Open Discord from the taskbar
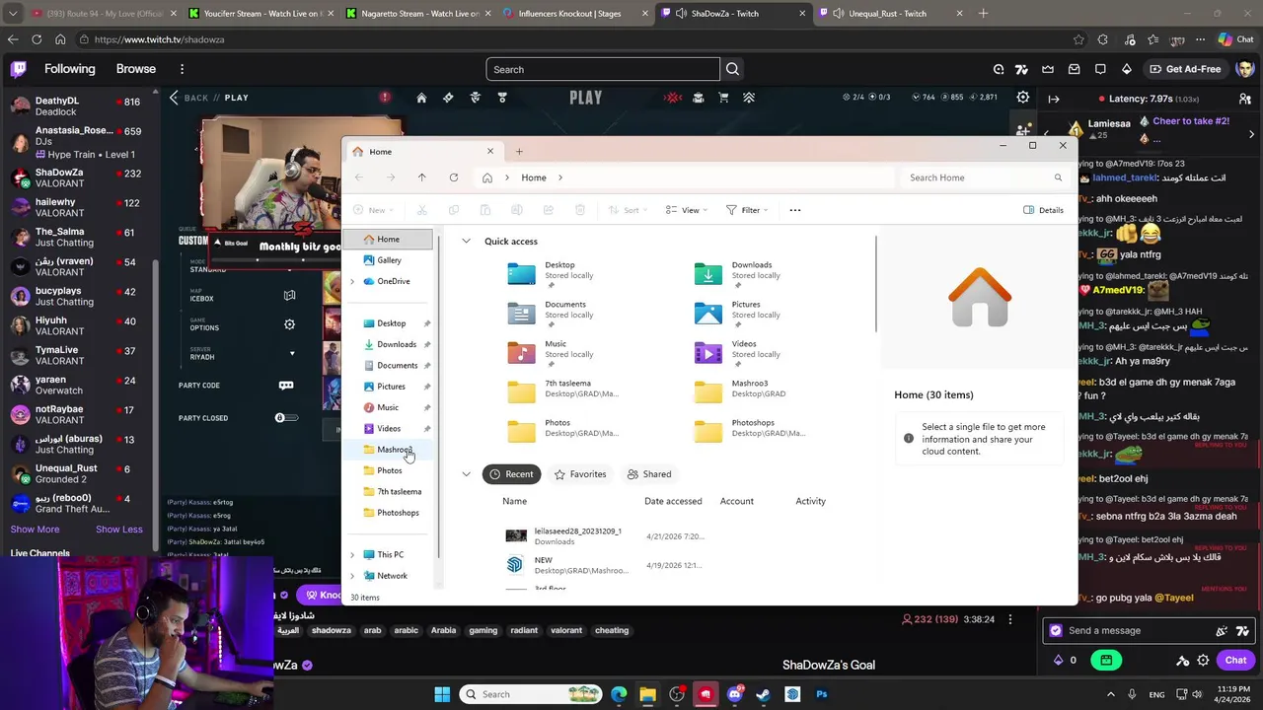The height and width of the screenshot is (710, 1263). [734, 694]
